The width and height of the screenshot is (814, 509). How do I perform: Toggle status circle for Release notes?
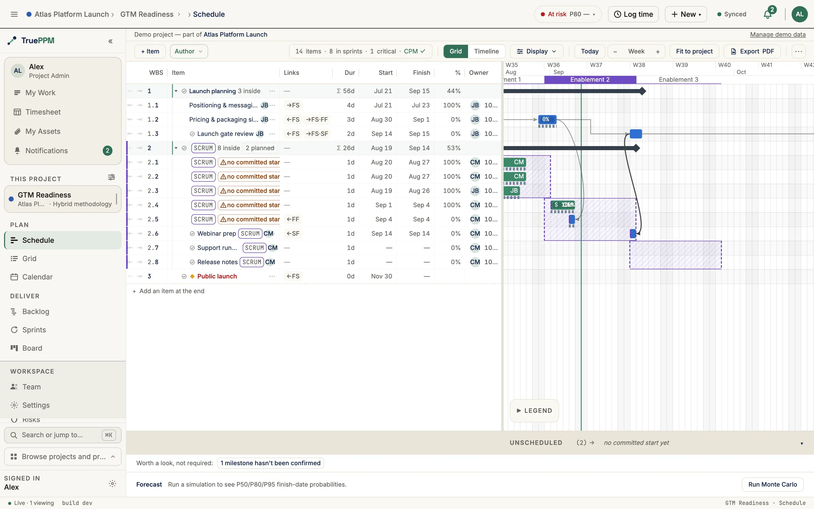click(192, 262)
